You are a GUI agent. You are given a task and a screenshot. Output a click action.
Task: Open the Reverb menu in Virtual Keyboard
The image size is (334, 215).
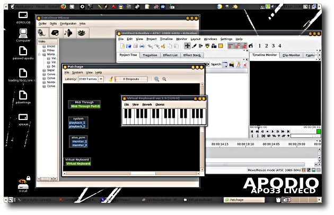click(147, 105)
